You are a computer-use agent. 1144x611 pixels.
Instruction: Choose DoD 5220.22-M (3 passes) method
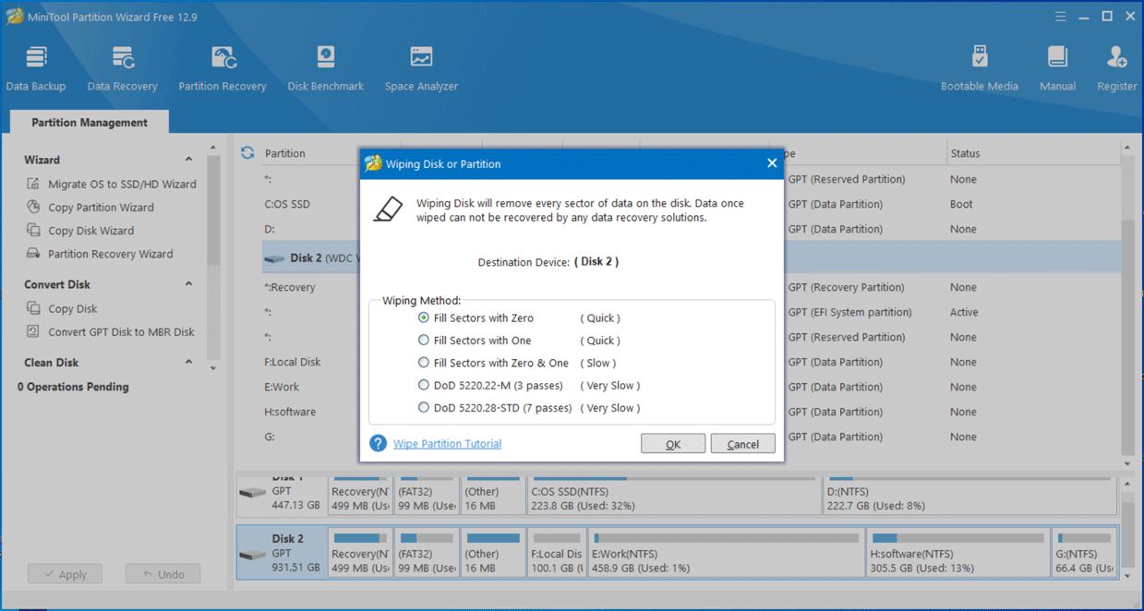[x=424, y=385]
